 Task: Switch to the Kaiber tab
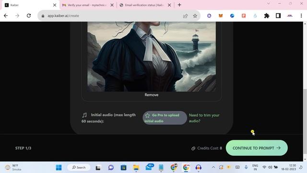(29, 5)
